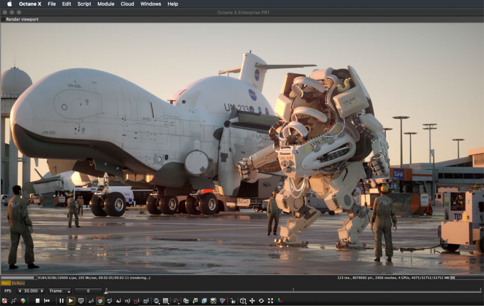Open the Cloud menu
The image size is (484, 306).
point(127,4)
